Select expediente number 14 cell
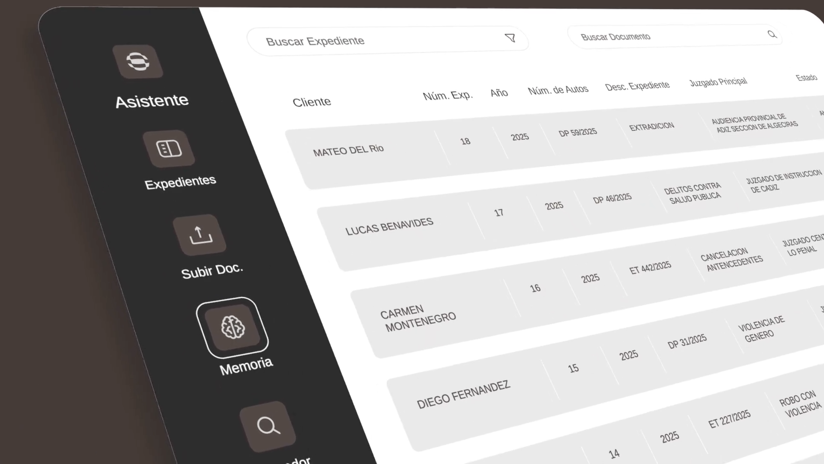This screenshot has height=464, width=824. (614, 454)
